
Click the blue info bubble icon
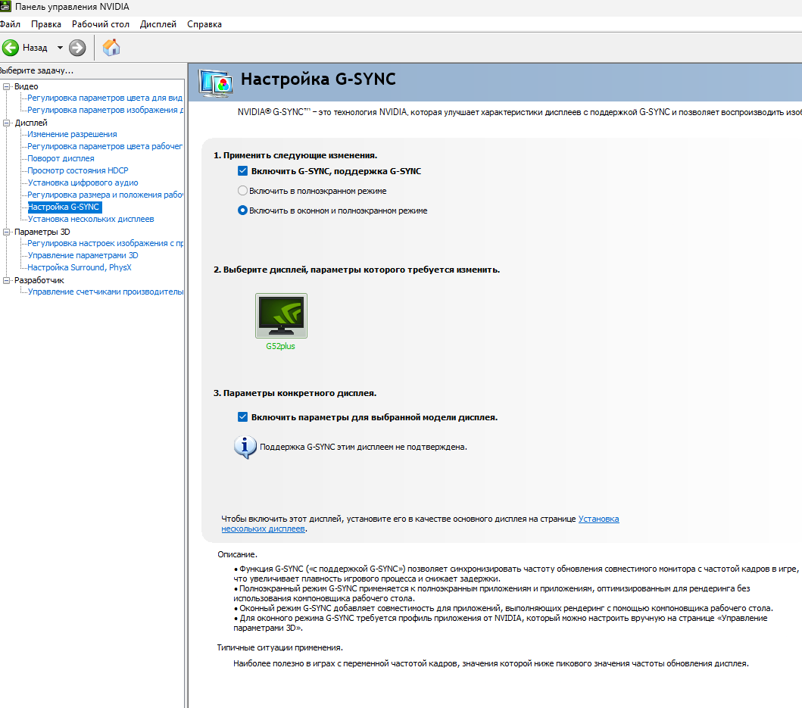click(x=245, y=447)
